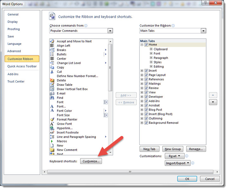Toggle the Page Layout checkbox
The image size is (228, 190).
click(x=146, y=75)
